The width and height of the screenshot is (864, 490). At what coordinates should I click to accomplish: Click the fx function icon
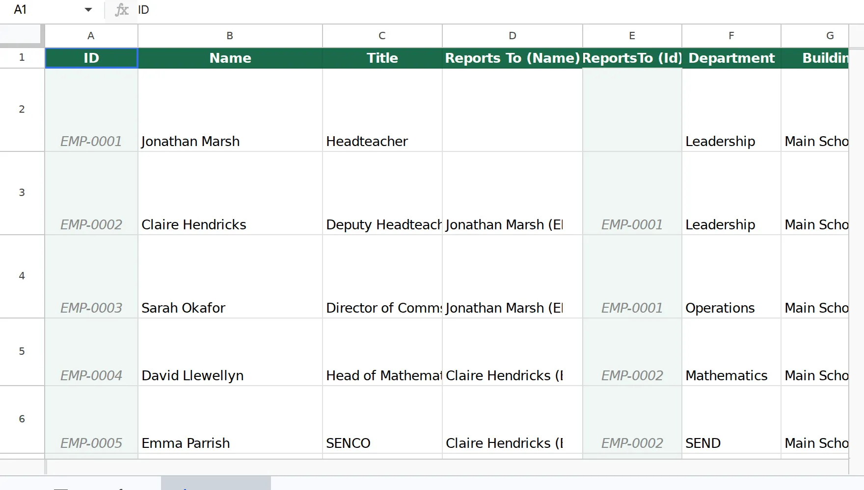[121, 10]
